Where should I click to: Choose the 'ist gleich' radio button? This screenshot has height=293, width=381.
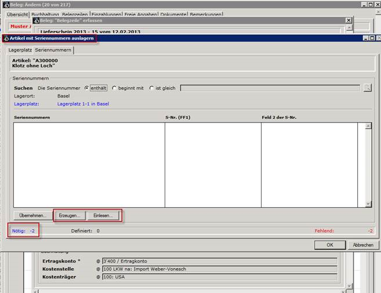[152, 88]
